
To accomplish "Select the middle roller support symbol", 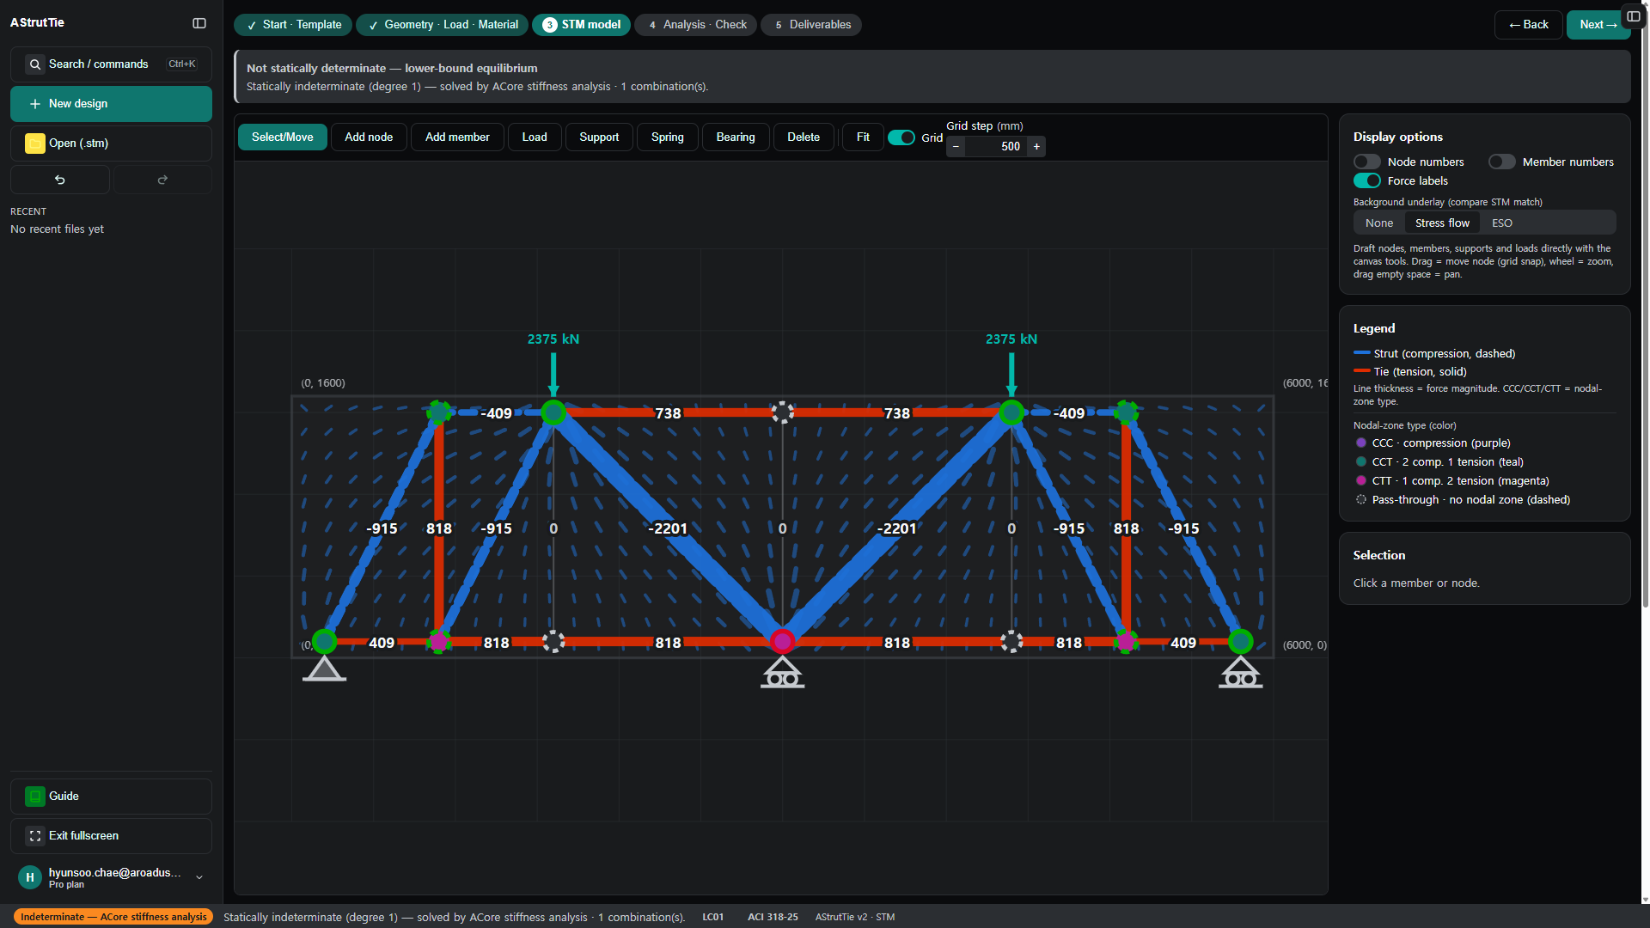I will click(x=782, y=673).
